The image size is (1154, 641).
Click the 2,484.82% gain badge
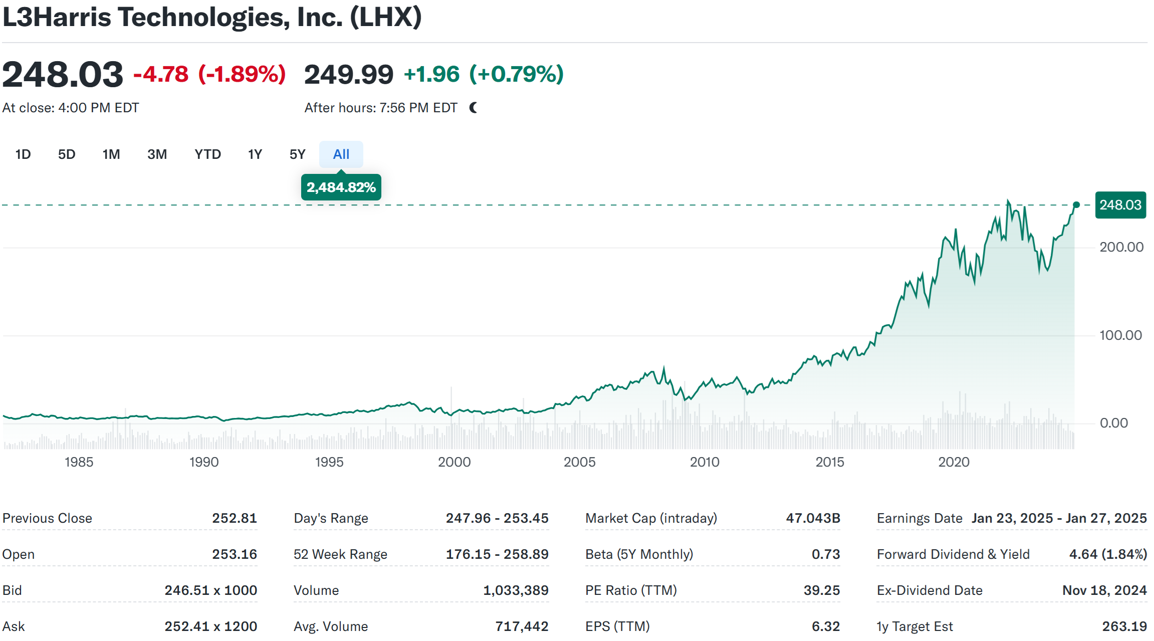tap(341, 187)
